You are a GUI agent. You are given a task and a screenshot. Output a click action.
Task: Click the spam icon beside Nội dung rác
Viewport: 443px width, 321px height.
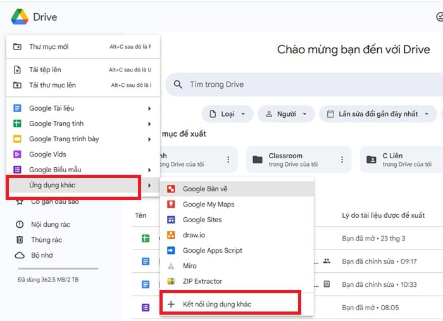[20, 224]
